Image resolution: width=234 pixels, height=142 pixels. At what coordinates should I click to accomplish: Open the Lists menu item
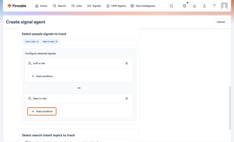[76, 6]
